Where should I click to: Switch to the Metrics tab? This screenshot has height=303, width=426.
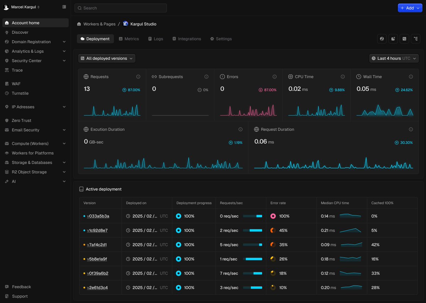coord(129,39)
